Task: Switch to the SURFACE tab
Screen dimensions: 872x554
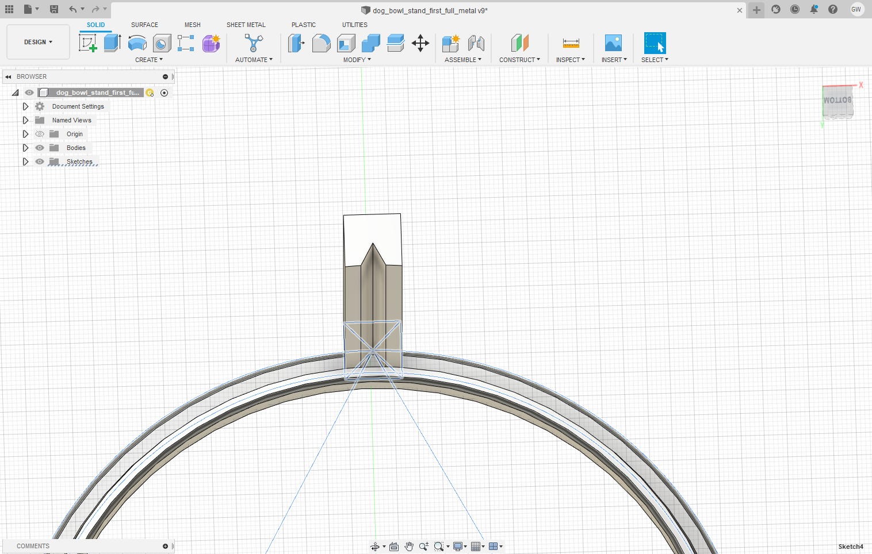Action: (x=144, y=25)
